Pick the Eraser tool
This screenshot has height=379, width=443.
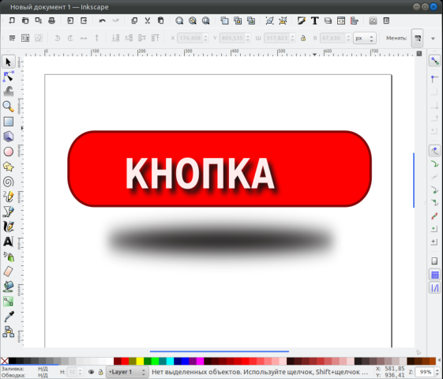pos(9,272)
